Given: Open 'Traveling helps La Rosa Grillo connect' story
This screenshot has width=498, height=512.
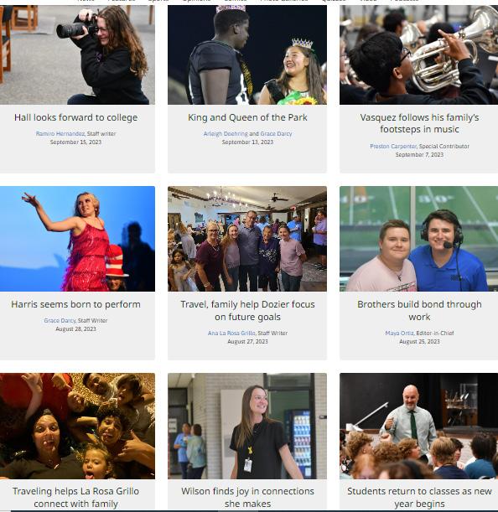Looking at the screenshot, I should click(75, 497).
